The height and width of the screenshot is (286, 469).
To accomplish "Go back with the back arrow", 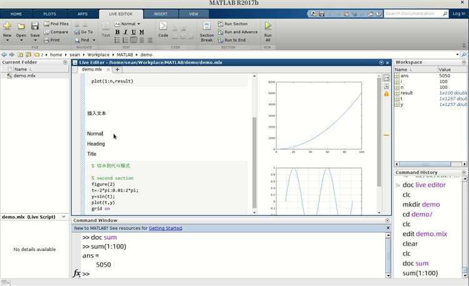I will [4, 54].
